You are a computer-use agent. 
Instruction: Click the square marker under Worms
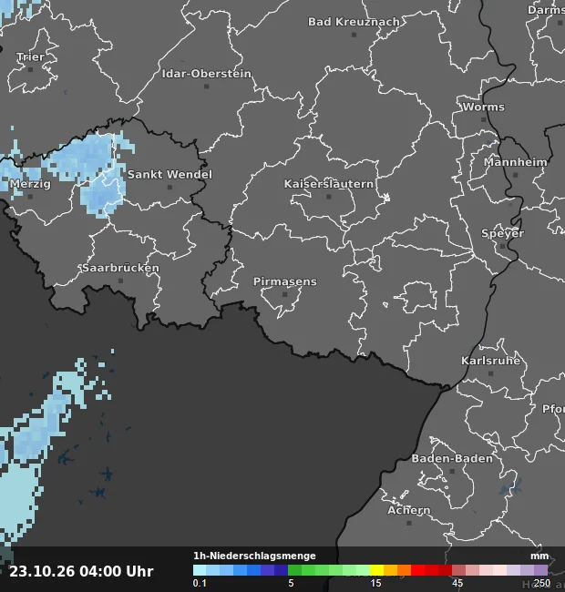pyautogui.click(x=483, y=120)
